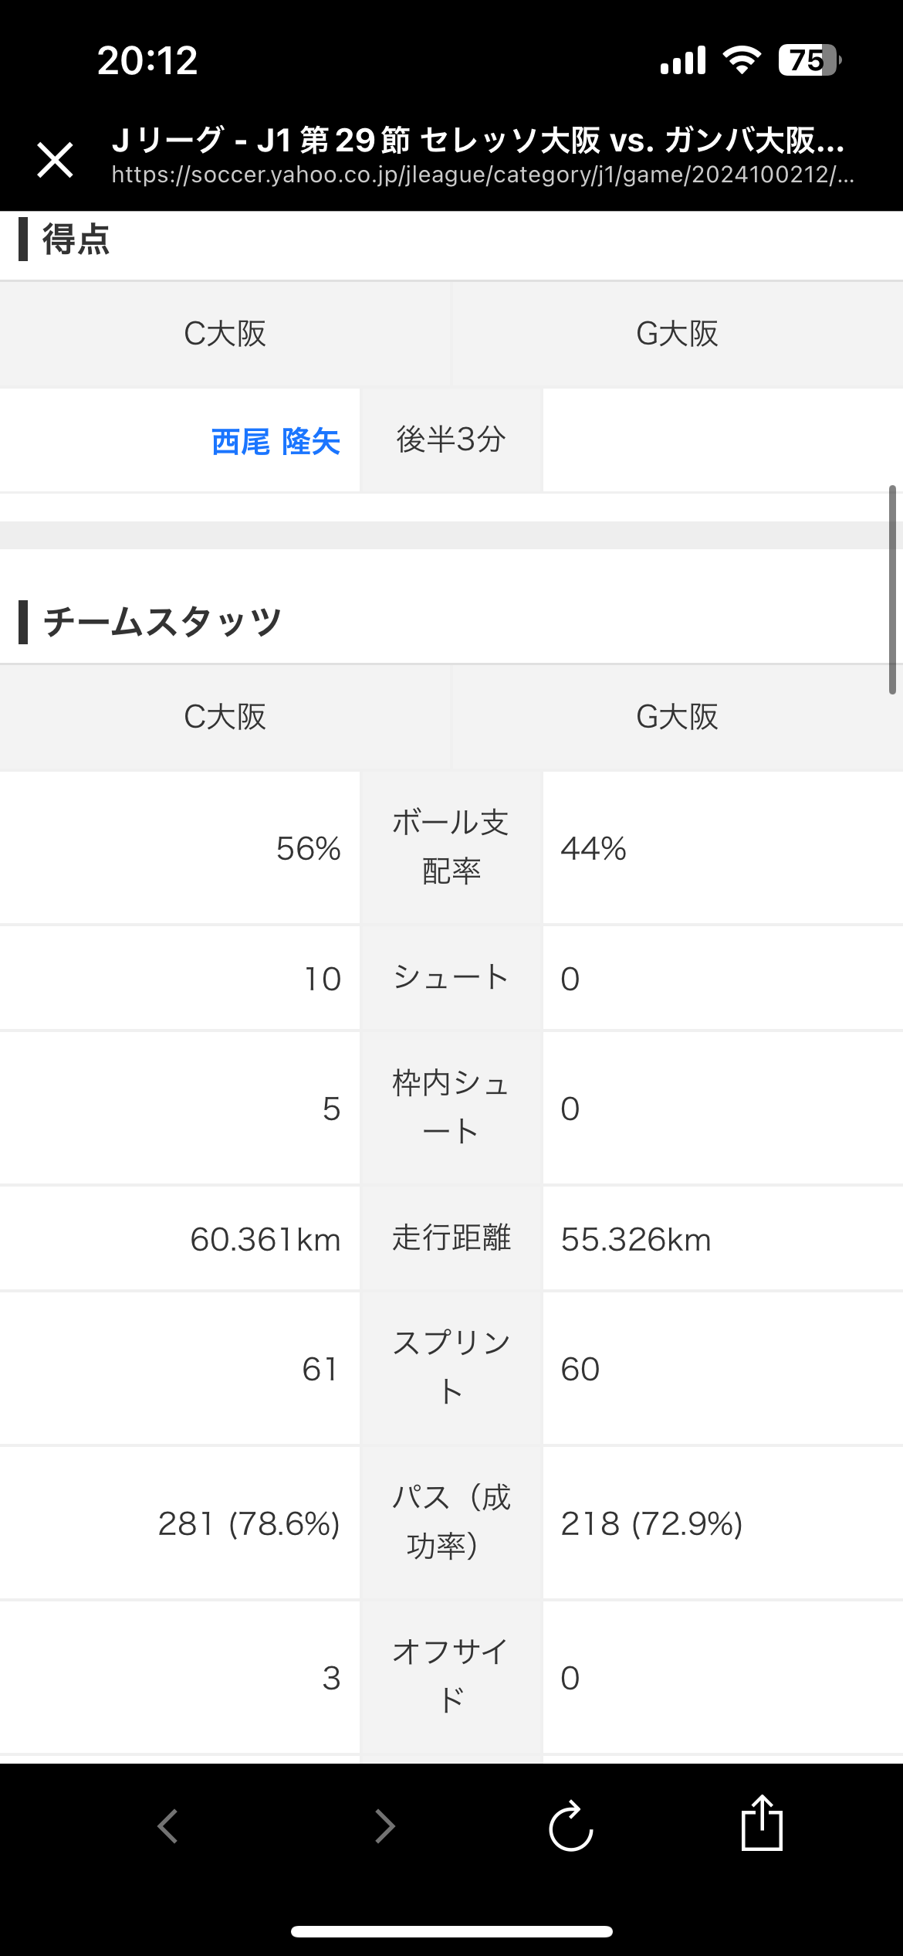903x1956 pixels.
Task: Tap the cellular signal bars icon
Action: [683, 60]
